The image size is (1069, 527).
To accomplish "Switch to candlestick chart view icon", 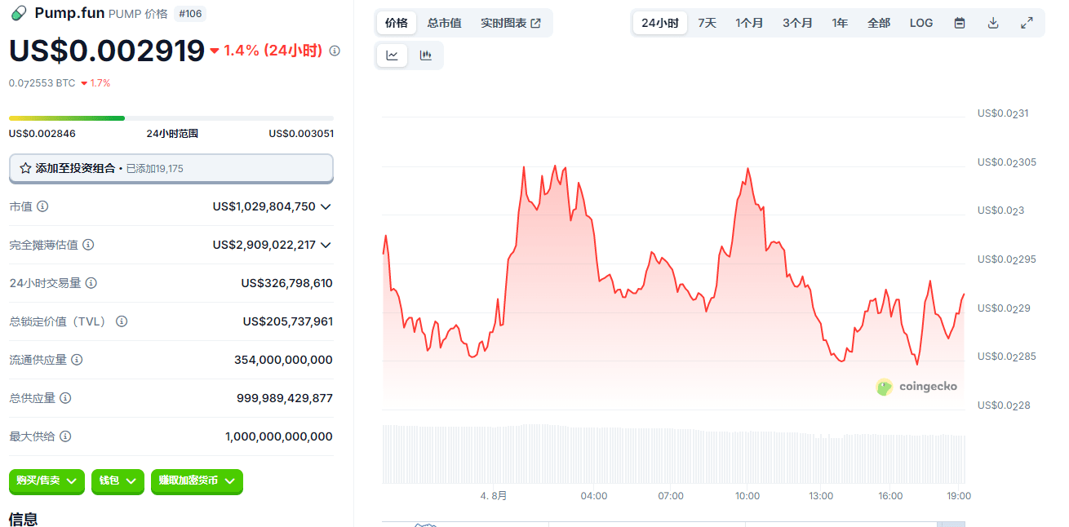I will pyautogui.click(x=425, y=55).
